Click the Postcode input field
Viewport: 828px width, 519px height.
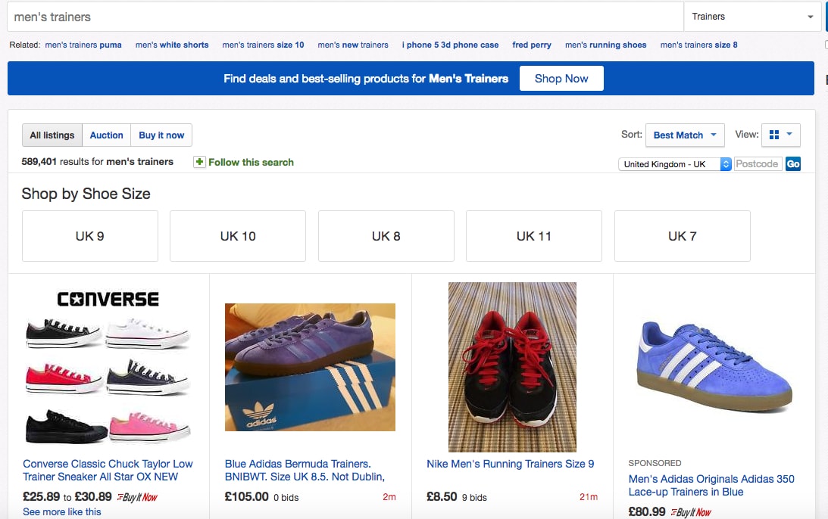tap(758, 164)
